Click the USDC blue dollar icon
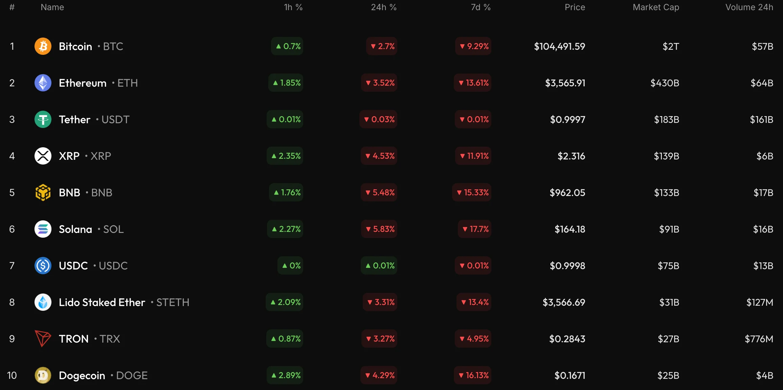The width and height of the screenshot is (783, 390). (43, 266)
